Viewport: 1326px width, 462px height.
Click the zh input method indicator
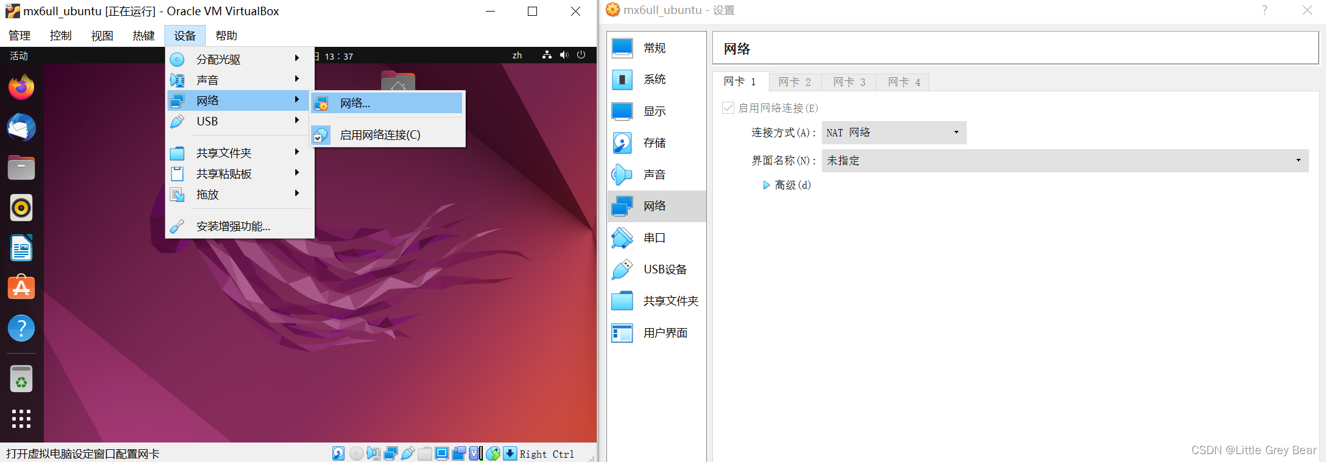pyautogui.click(x=517, y=55)
